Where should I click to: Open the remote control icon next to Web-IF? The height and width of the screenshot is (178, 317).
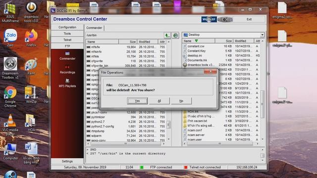(225, 19)
